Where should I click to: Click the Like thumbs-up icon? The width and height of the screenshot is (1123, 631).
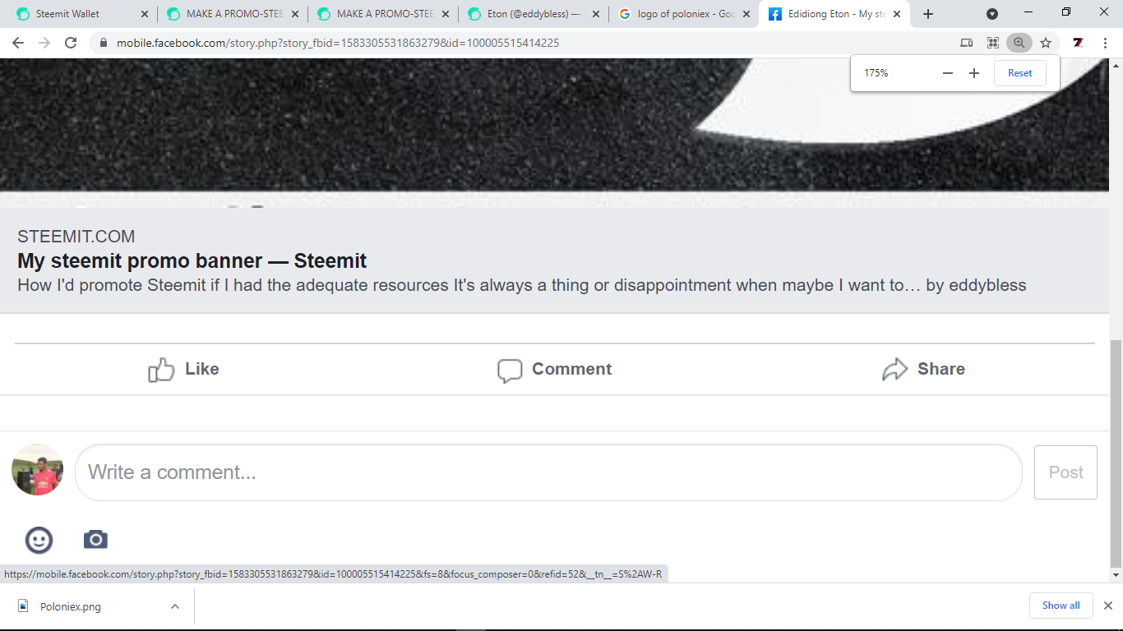coord(161,370)
